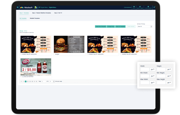The height and width of the screenshot is (115, 180).
Task: Open the What's New megaphone icon
Action: (140, 7)
